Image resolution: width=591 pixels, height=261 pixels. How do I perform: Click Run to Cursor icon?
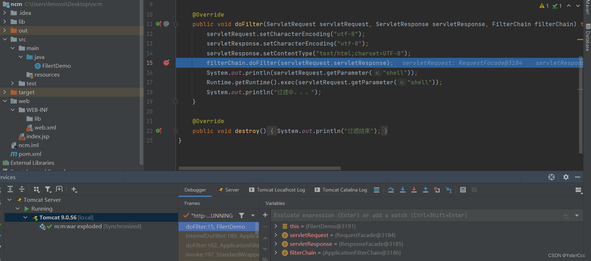pyautogui.click(x=449, y=190)
